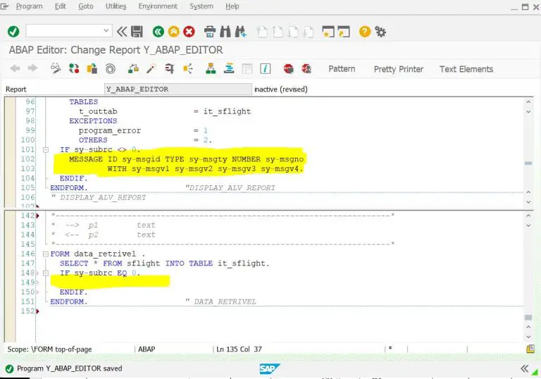Viewport: 541px width, 379px height.
Task: Click the red Cancel icon
Action: pos(189,32)
